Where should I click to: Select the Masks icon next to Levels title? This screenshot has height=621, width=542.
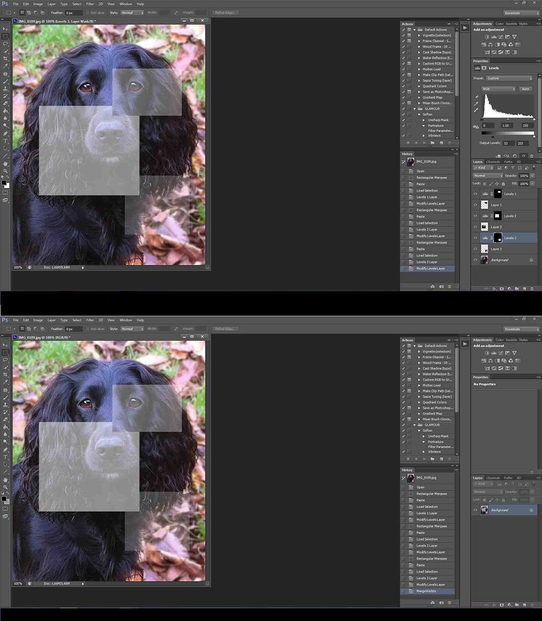click(x=484, y=68)
